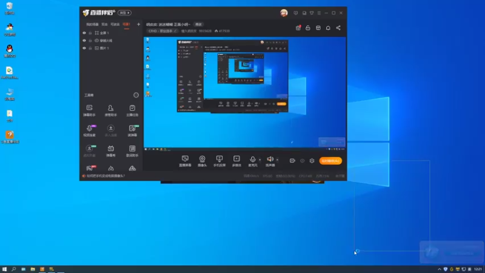Open the video co-stream tool with purple badge

[x=89, y=130]
